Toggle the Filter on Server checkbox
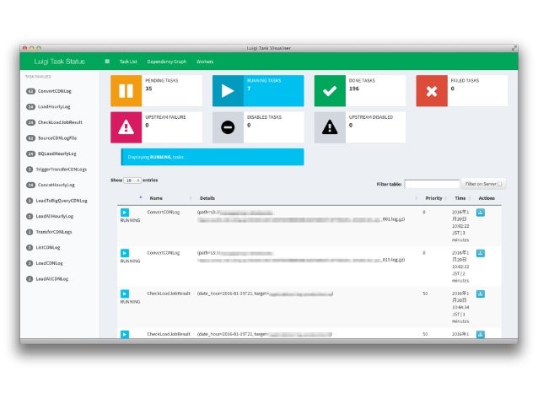The width and height of the screenshot is (538, 404). pos(499,185)
